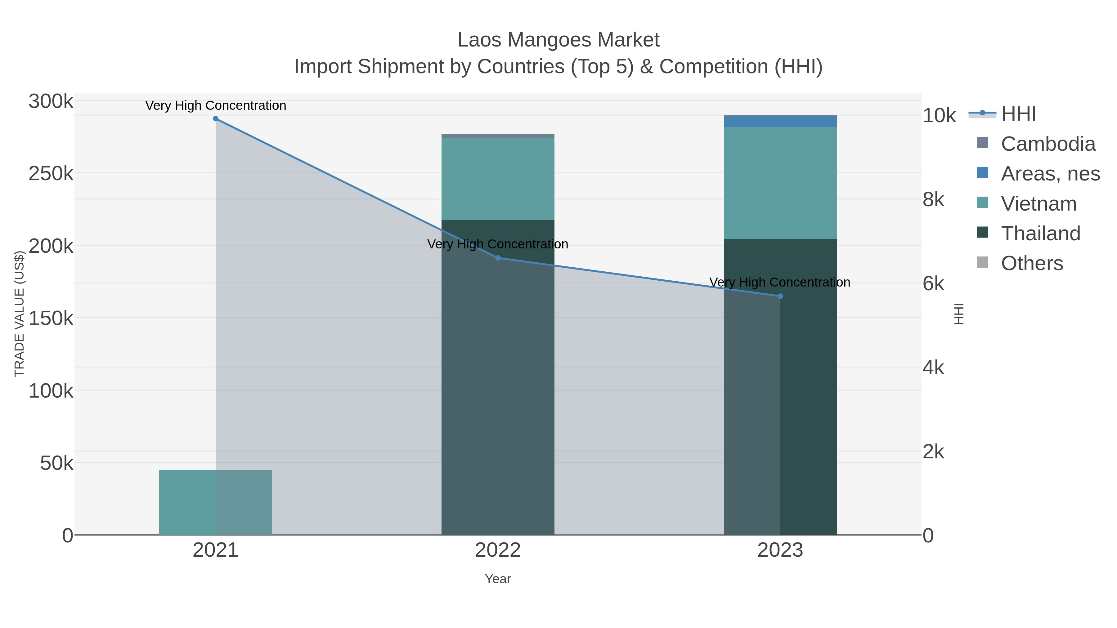
Task: Toggle the Thailand legend entry
Action: coord(1028,233)
